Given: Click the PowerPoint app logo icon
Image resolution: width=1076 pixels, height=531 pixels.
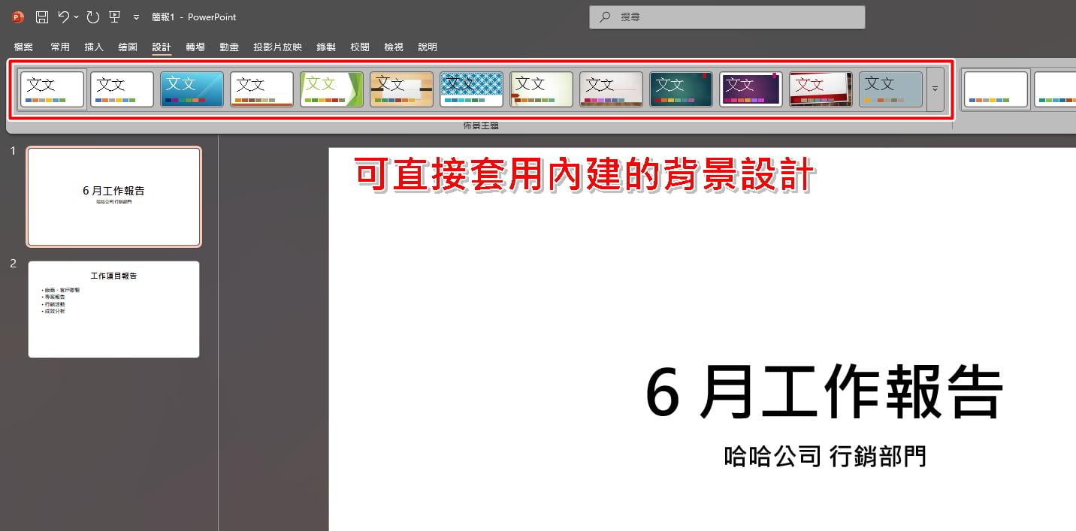Looking at the screenshot, I should 18,17.
